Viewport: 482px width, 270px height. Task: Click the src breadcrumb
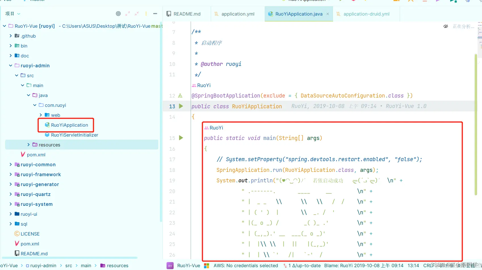point(69,265)
